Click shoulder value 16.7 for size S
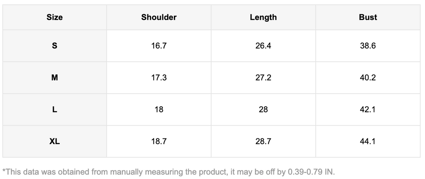The height and width of the screenshot is (179, 425). [159, 46]
